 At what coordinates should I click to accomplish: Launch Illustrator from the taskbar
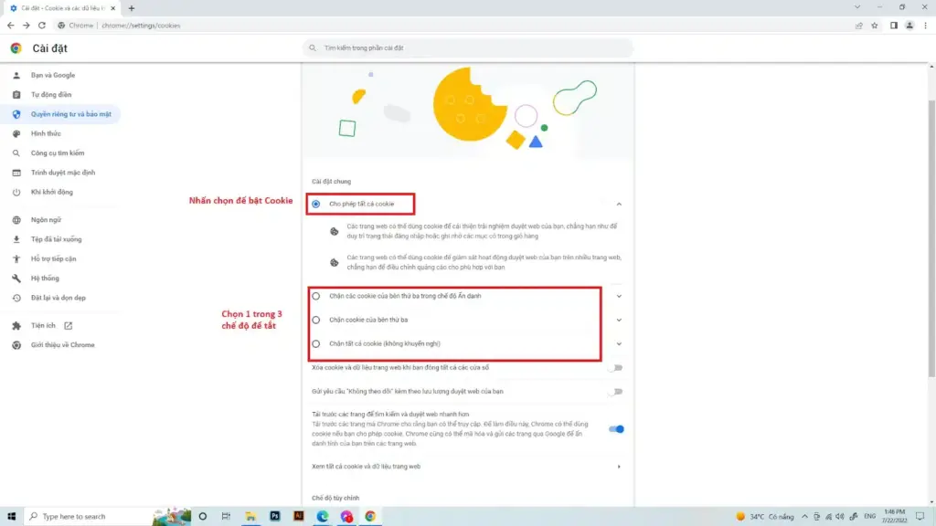pos(299,517)
